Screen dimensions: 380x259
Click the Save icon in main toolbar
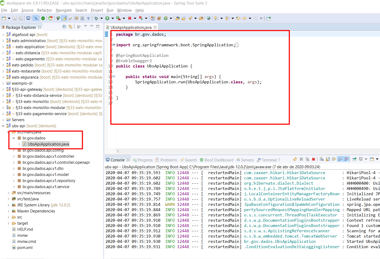15,18
